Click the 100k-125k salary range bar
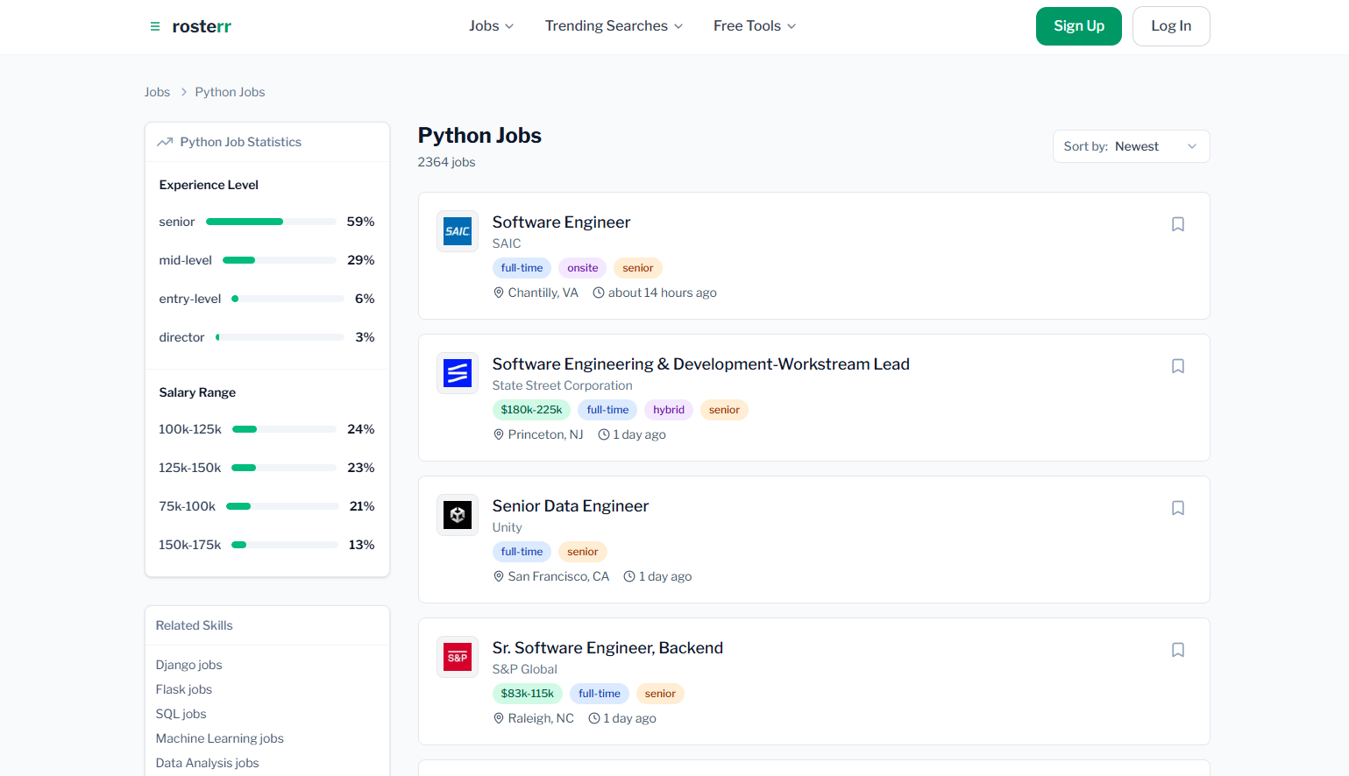This screenshot has height=776, width=1349. (x=284, y=429)
